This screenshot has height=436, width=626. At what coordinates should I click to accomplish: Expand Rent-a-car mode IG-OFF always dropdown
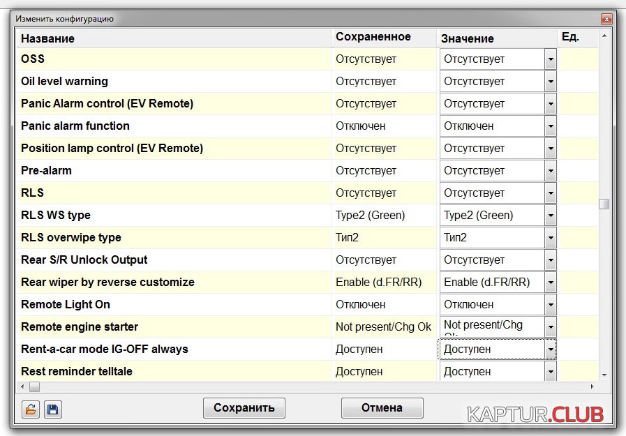click(550, 349)
